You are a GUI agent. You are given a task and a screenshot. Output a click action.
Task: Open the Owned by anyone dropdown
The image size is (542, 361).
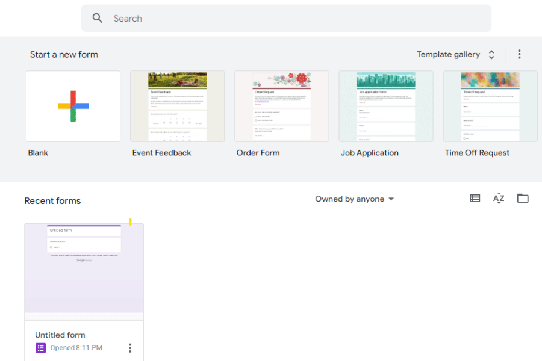click(355, 199)
